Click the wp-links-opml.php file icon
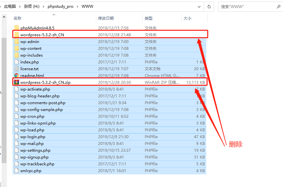 tap(17, 123)
